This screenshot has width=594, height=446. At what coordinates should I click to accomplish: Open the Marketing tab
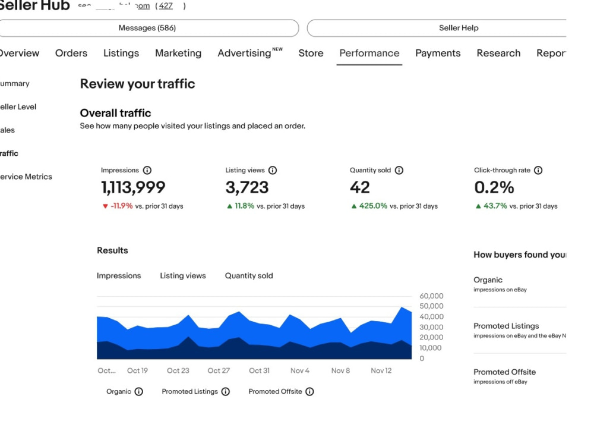coord(178,53)
